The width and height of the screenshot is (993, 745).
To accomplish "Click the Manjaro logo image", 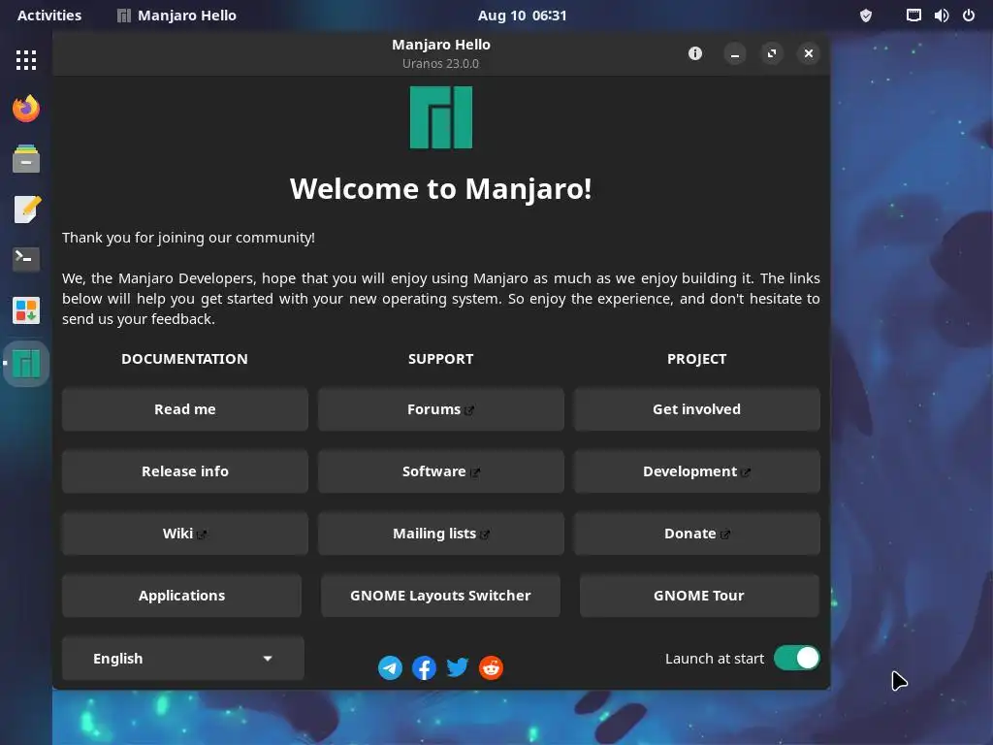I will coord(441,117).
